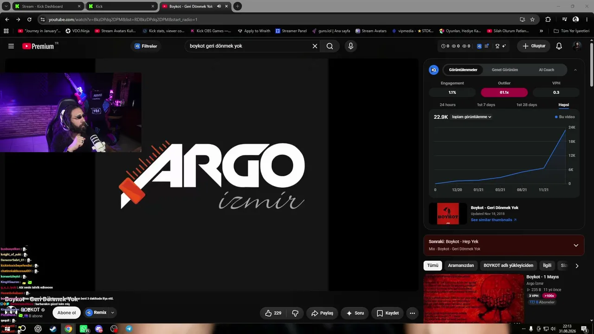Click the Oluştur create button
594x334 pixels.
click(x=534, y=46)
